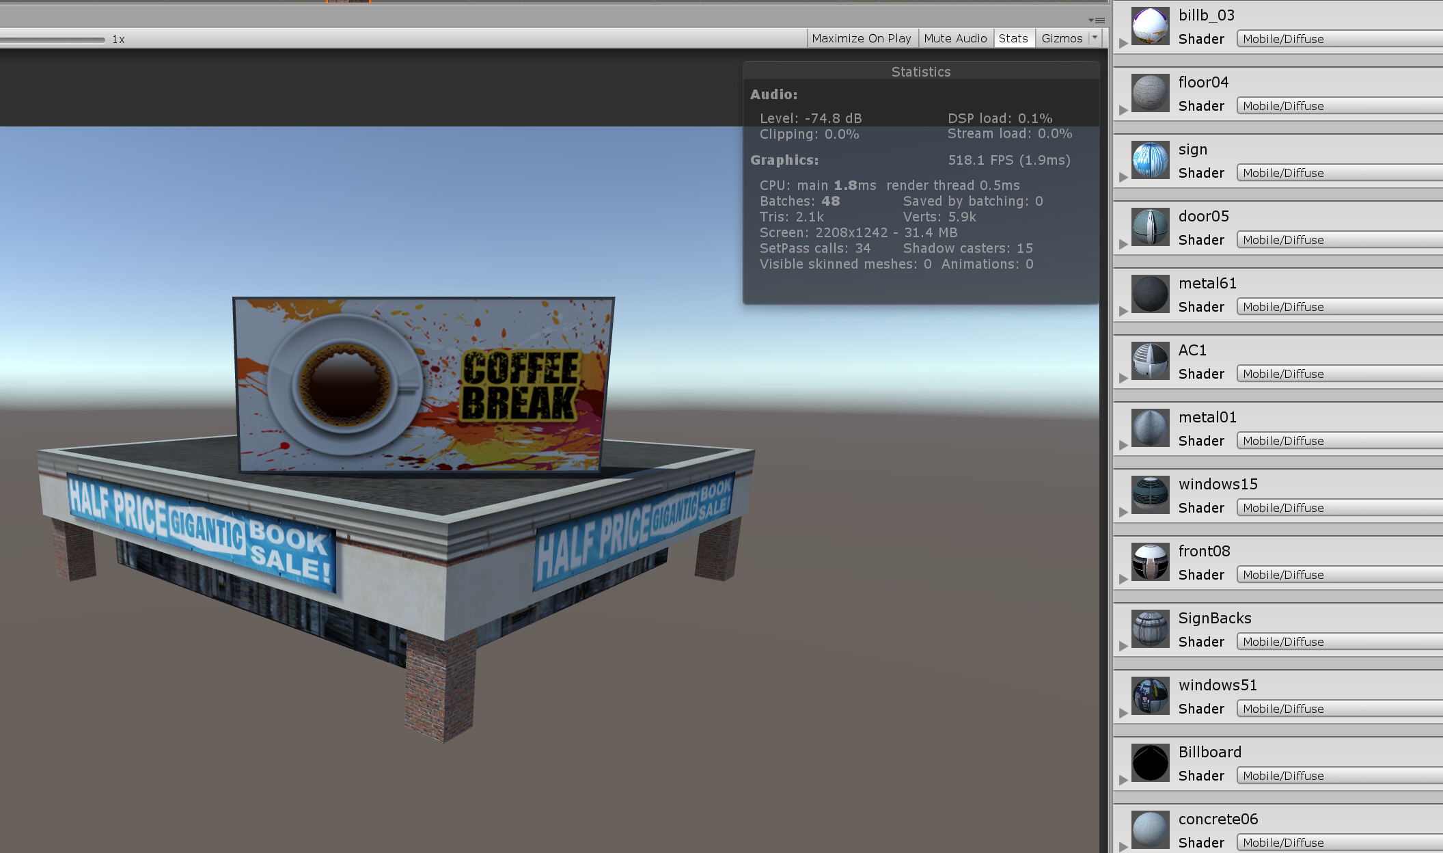Screen dimensions: 1443x853
Task: Click the windows15 material preview sphere
Action: (x=1149, y=495)
